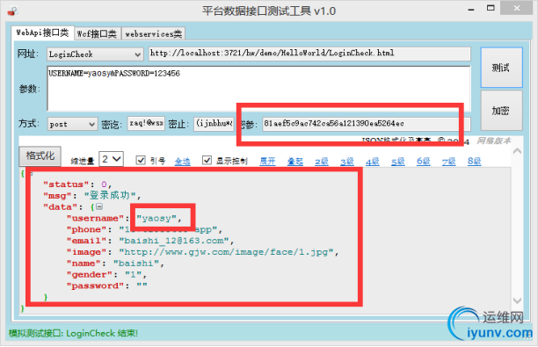The width and height of the screenshot is (538, 347).
Task: Click the "baishi_12@163.com" email value
Action: (x=173, y=241)
